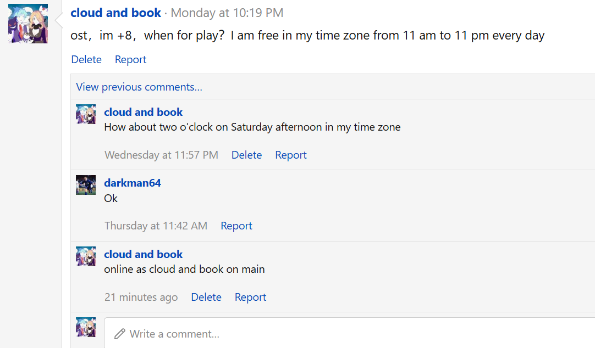The image size is (595, 348).
Task: Delete the Saturday afternoon comment
Action: click(246, 155)
